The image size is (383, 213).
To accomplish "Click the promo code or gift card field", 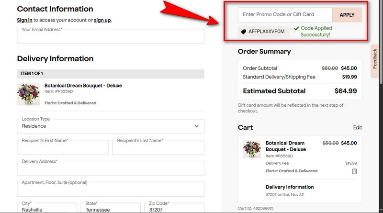I will tap(285, 15).
